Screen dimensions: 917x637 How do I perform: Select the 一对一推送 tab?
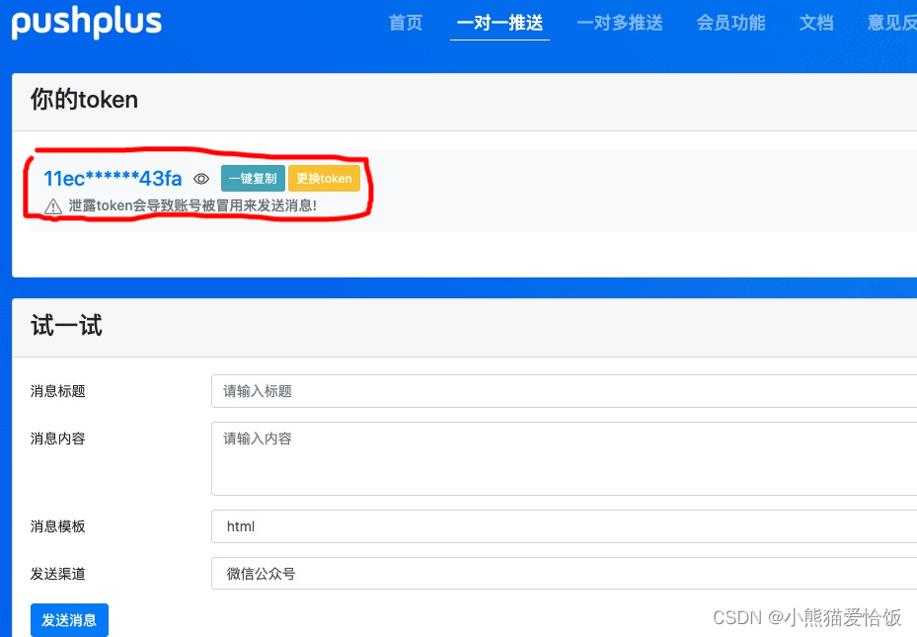[x=499, y=23]
